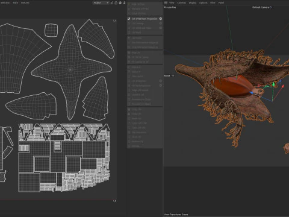Image resolution: width=289 pixels, height=217 pixels.
Task: Click the Default Camera label
Action: (x=261, y=7)
